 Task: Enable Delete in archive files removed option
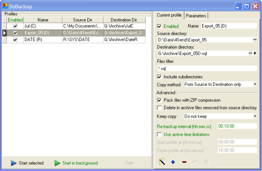(x=159, y=108)
